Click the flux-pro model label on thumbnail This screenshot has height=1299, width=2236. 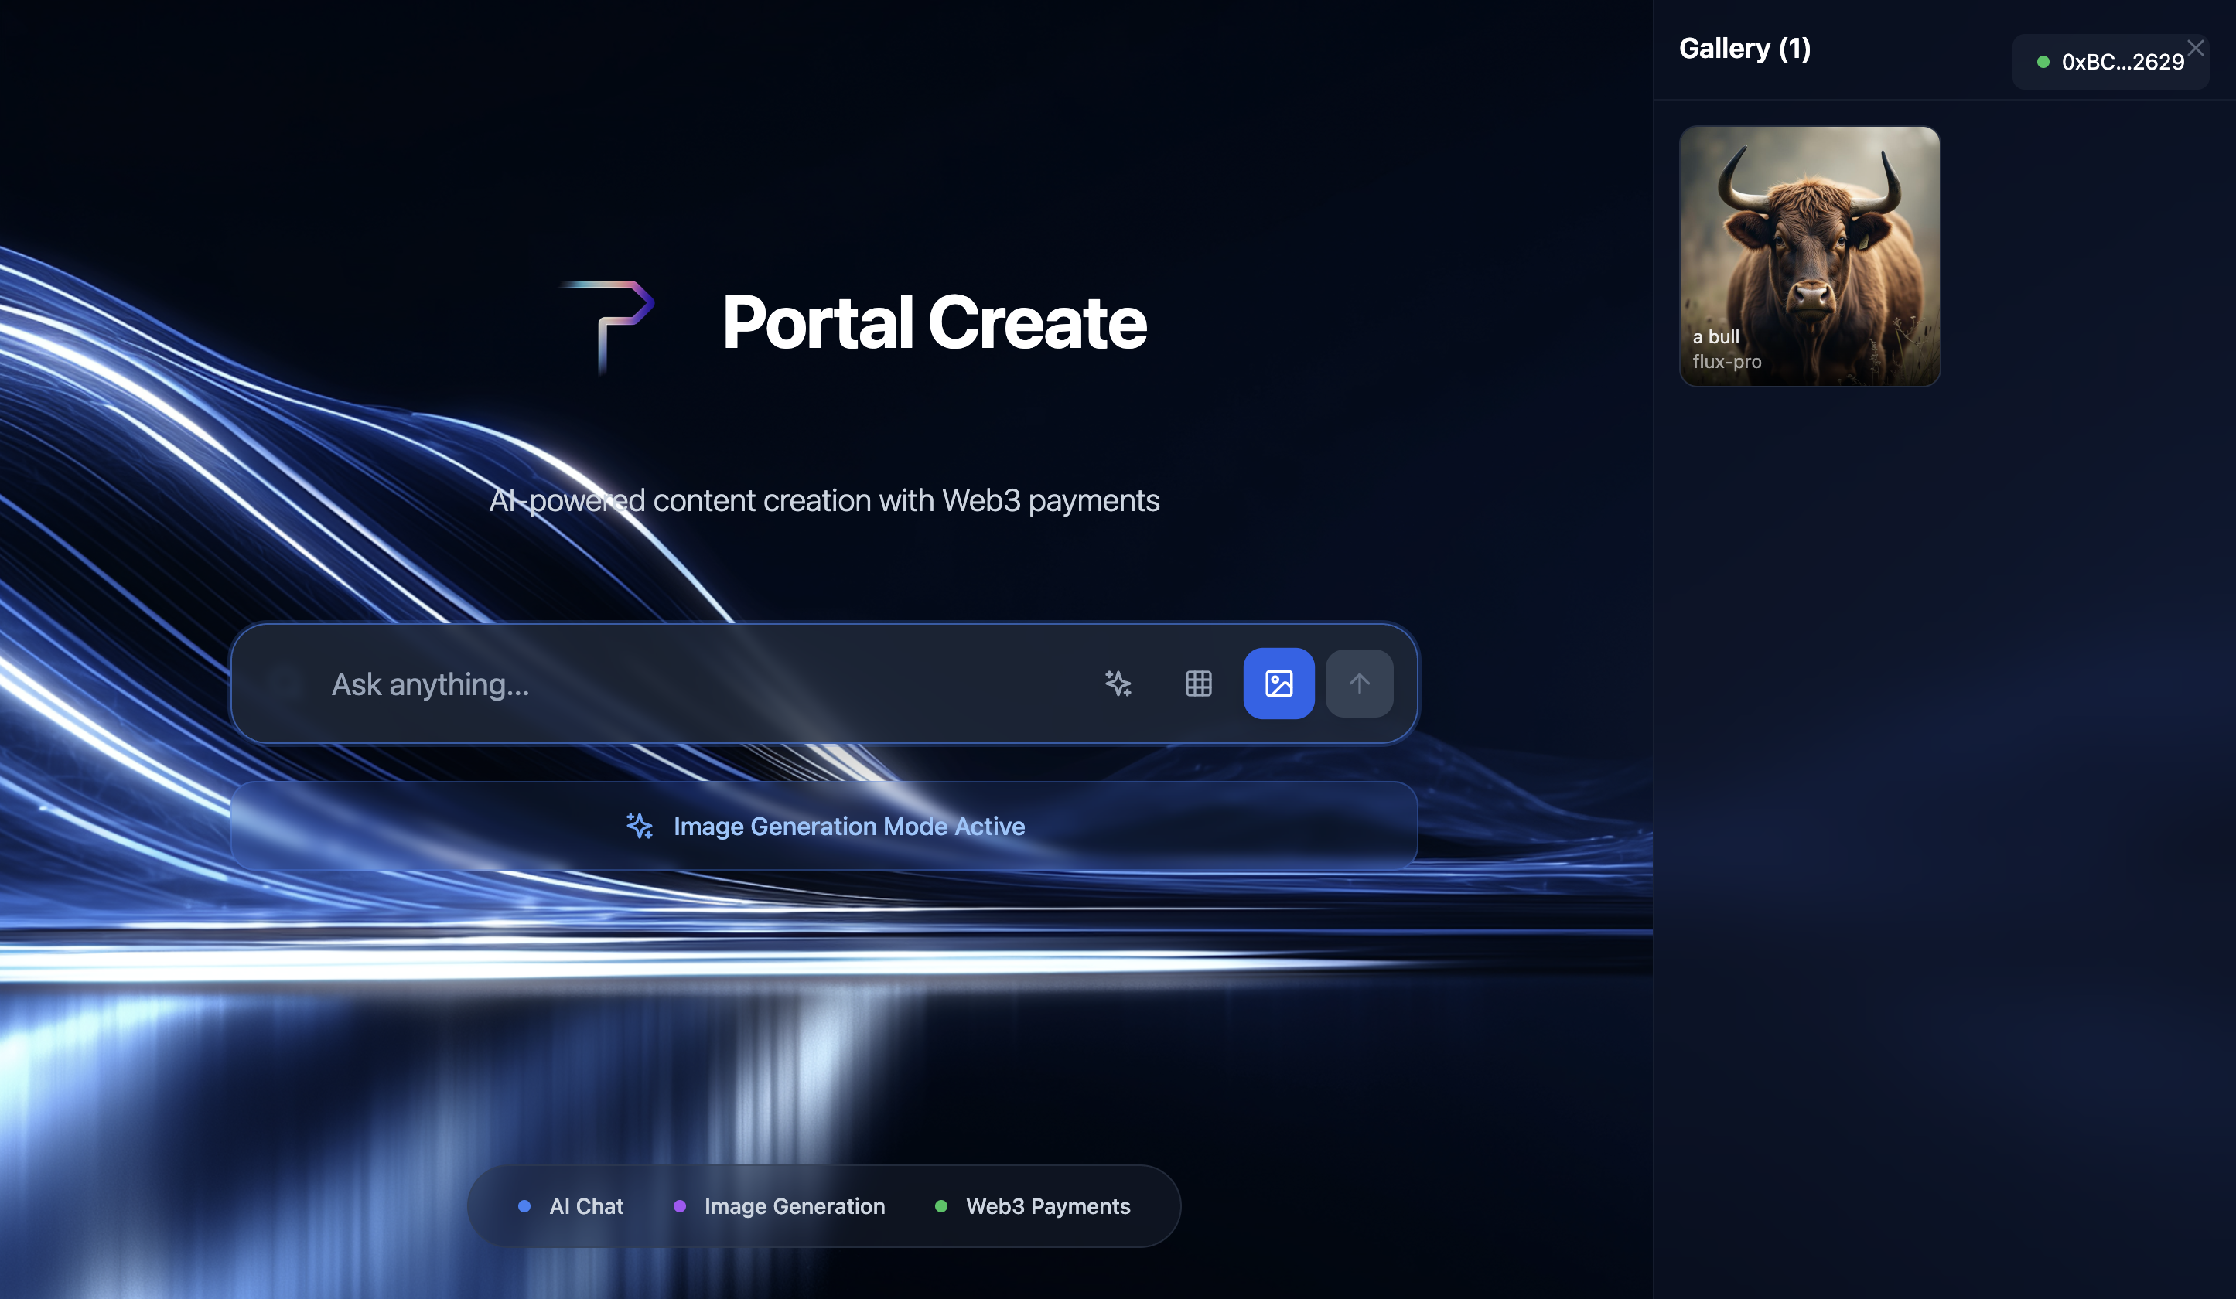[1726, 362]
